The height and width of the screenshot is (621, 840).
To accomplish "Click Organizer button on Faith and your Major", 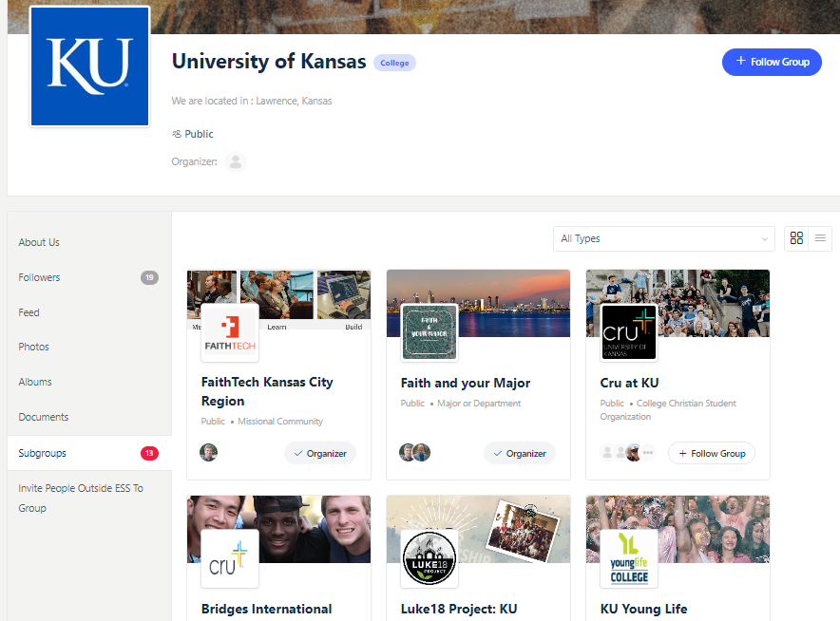I will (520, 454).
